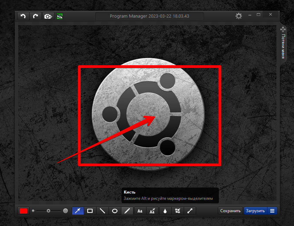Open the red color swatch picker
The width and height of the screenshot is (294, 226).
click(x=23, y=211)
